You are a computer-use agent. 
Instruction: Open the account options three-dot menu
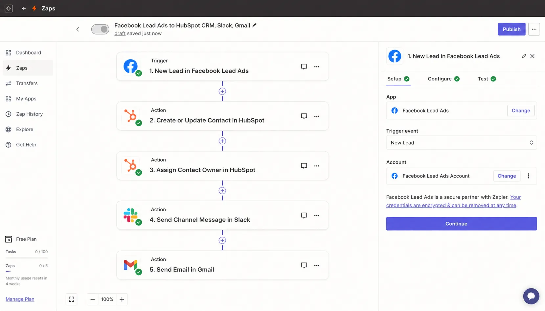tap(529, 176)
